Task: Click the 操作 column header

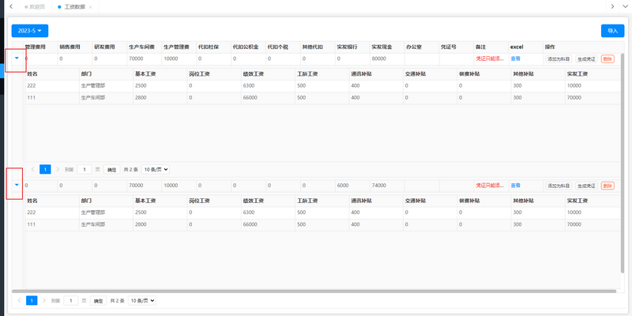Action: coord(550,47)
